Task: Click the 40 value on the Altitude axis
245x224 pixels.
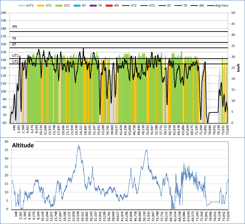Action: 7,141
